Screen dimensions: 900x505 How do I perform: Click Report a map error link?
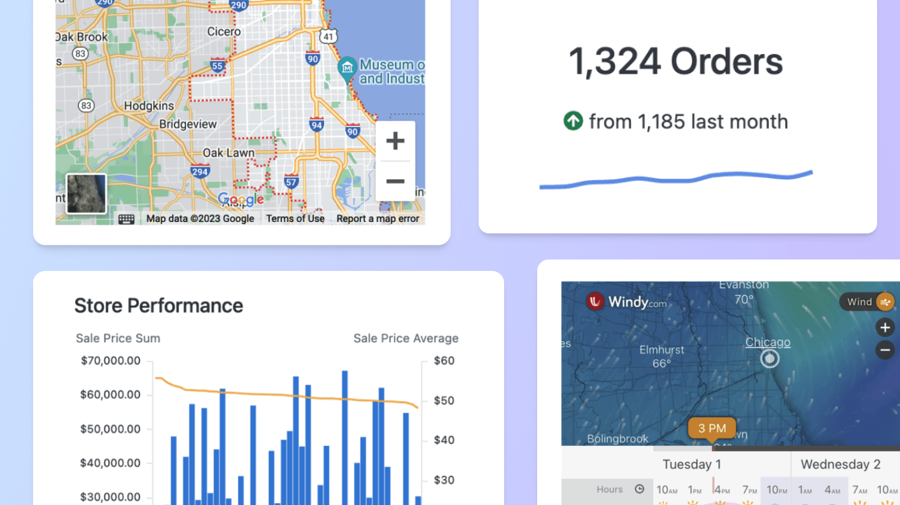pos(377,219)
